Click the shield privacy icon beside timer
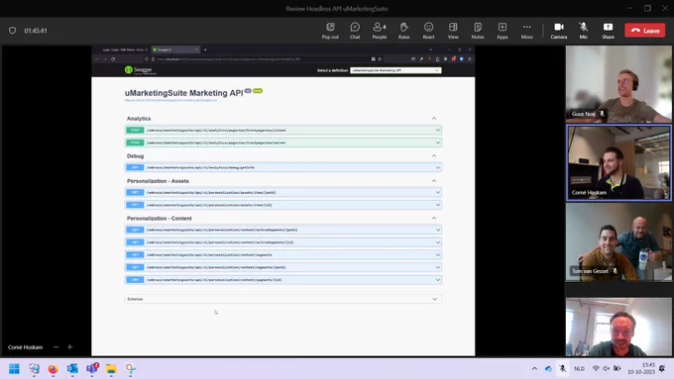This screenshot has height=379, width=674. point(13,31)
